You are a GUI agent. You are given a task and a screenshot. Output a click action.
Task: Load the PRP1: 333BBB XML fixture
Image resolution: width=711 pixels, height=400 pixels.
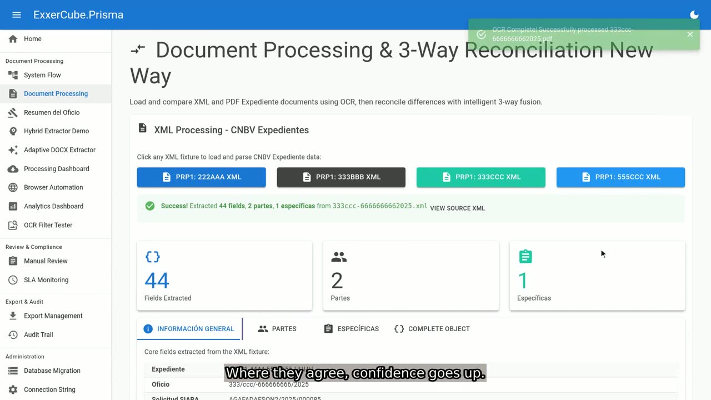coord(341,177)
